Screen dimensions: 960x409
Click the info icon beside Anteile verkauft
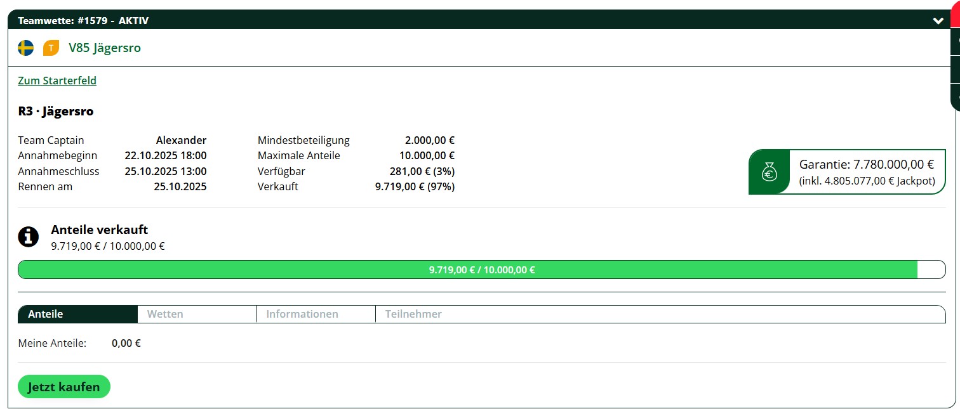pos(29,237)
